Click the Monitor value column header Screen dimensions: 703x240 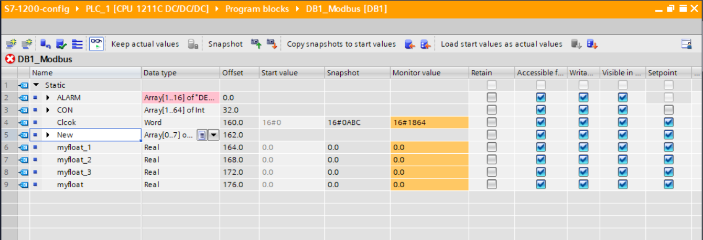pos(416,73)
